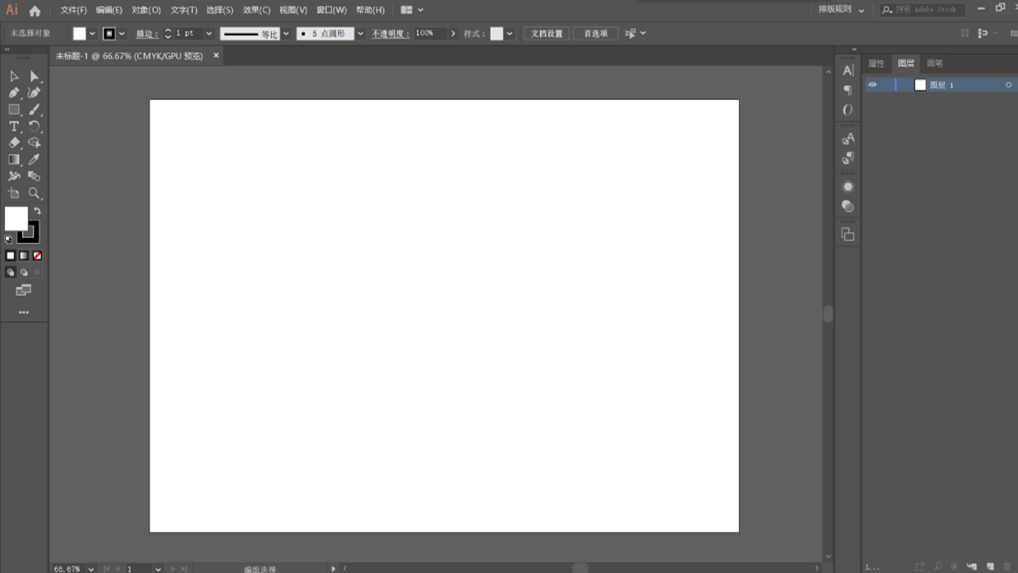
Task: Select the Direct Selection tool
Action: point(34,76)
